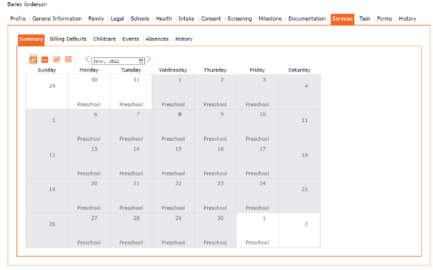Screen dimensions: 433x270
Task: Open the Legal tab
Action: tap(117, 19)
